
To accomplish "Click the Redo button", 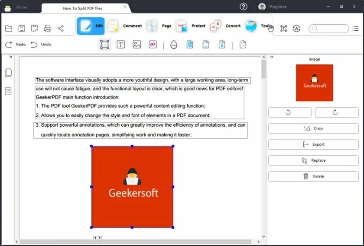I will pos(15,44).
